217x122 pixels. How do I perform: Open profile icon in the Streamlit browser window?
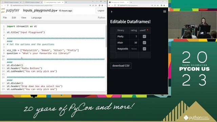(x=164, y=5)
